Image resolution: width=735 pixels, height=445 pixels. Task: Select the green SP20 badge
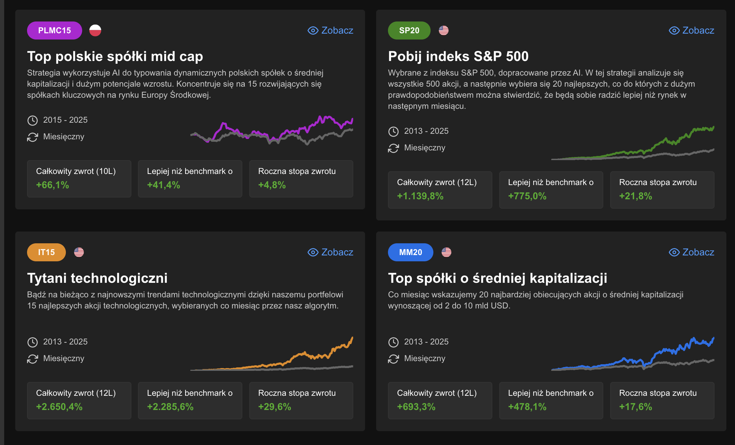pyautogui.click(x=409, y=30)
